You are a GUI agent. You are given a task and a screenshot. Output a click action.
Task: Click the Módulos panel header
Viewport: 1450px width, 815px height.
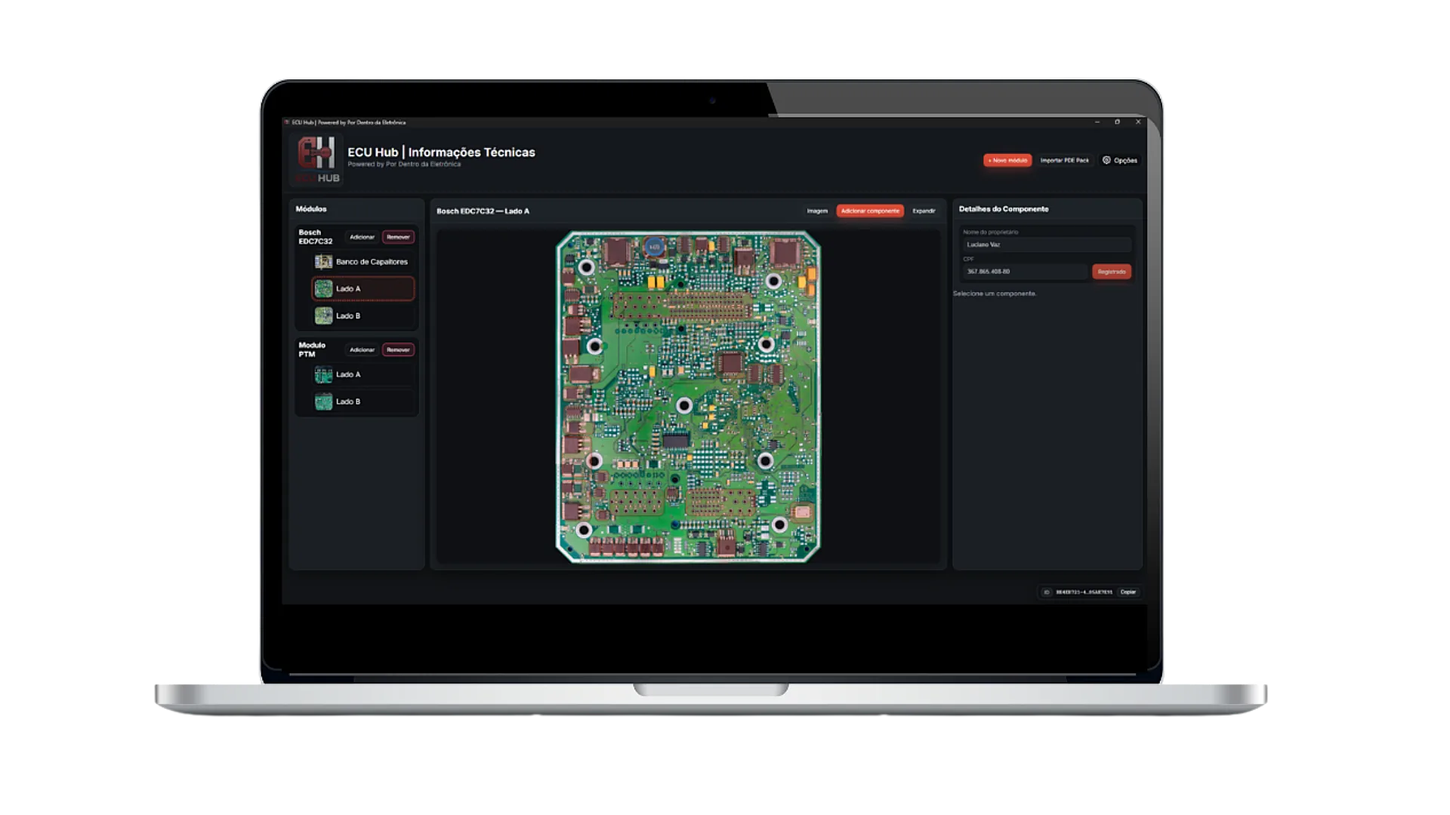click(311, 209)
